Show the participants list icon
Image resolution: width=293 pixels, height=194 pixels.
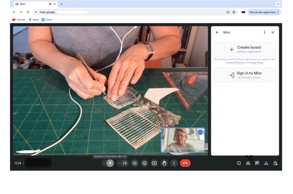(248, 163)
